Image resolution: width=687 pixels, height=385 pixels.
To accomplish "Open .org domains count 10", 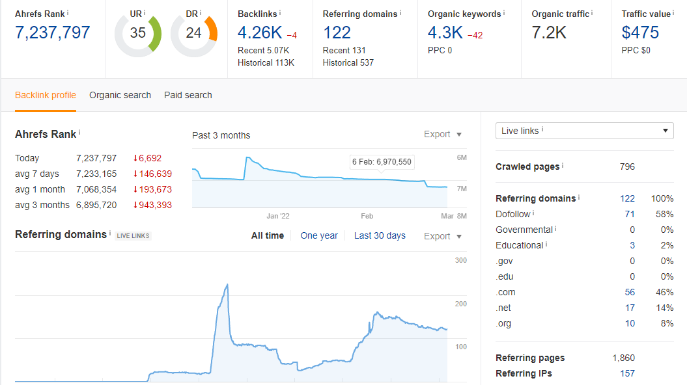I will (x=630, y=323).
